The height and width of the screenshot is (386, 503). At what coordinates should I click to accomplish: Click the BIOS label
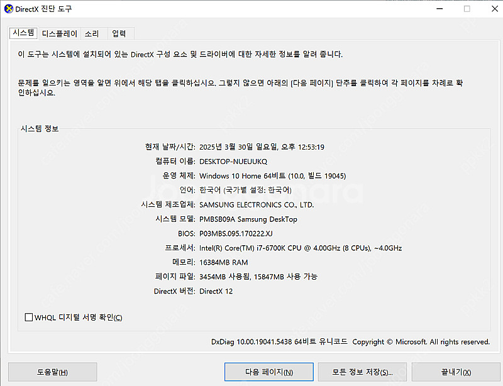click(187, 234)
